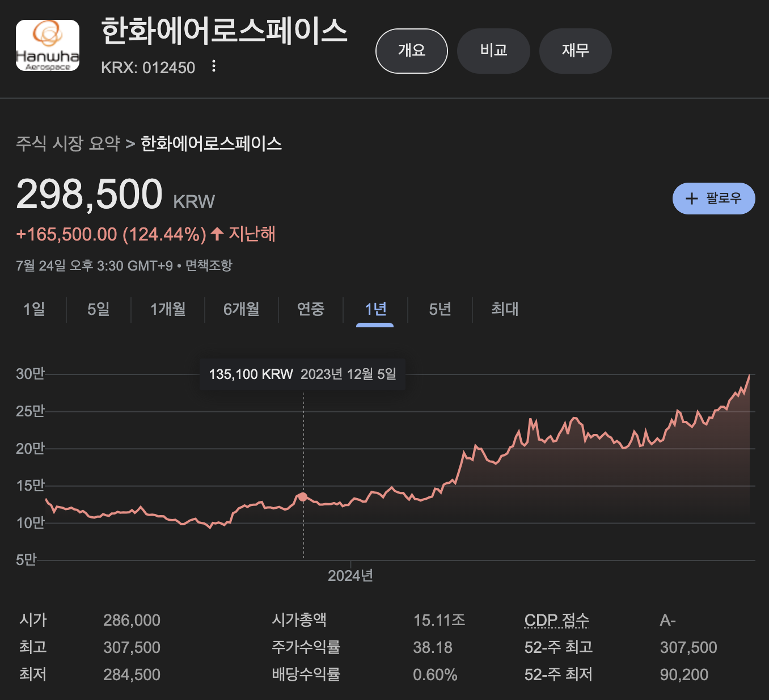Open the three-dot more options menu
769x700 pixels.
(214, 66)
